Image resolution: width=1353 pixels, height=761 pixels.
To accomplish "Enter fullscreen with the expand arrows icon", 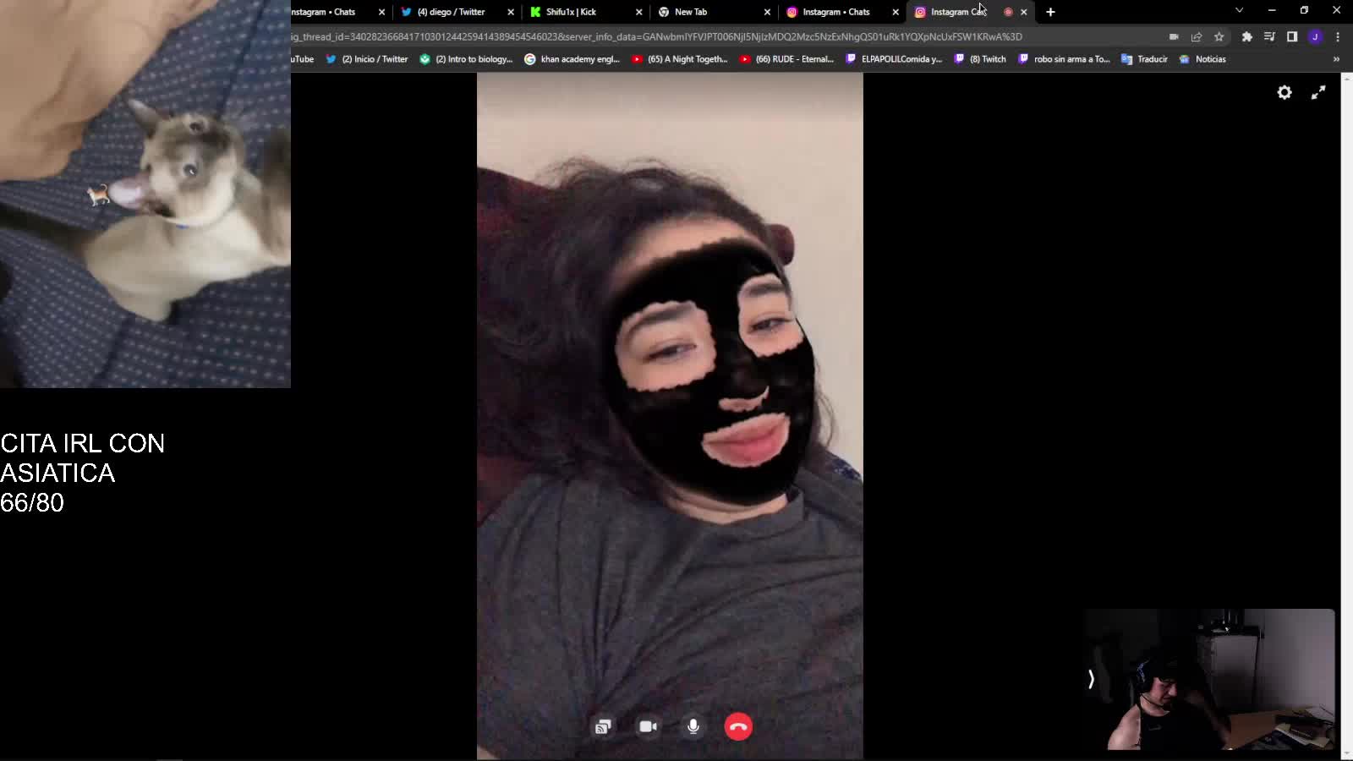I will pos(1318,93).
